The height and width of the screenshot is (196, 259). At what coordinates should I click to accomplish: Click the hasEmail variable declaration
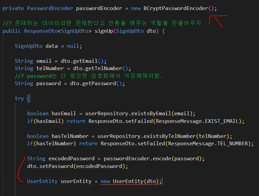point(64,114)
